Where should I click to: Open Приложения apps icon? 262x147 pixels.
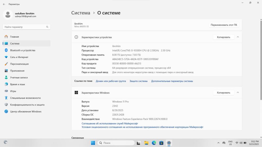6,71
